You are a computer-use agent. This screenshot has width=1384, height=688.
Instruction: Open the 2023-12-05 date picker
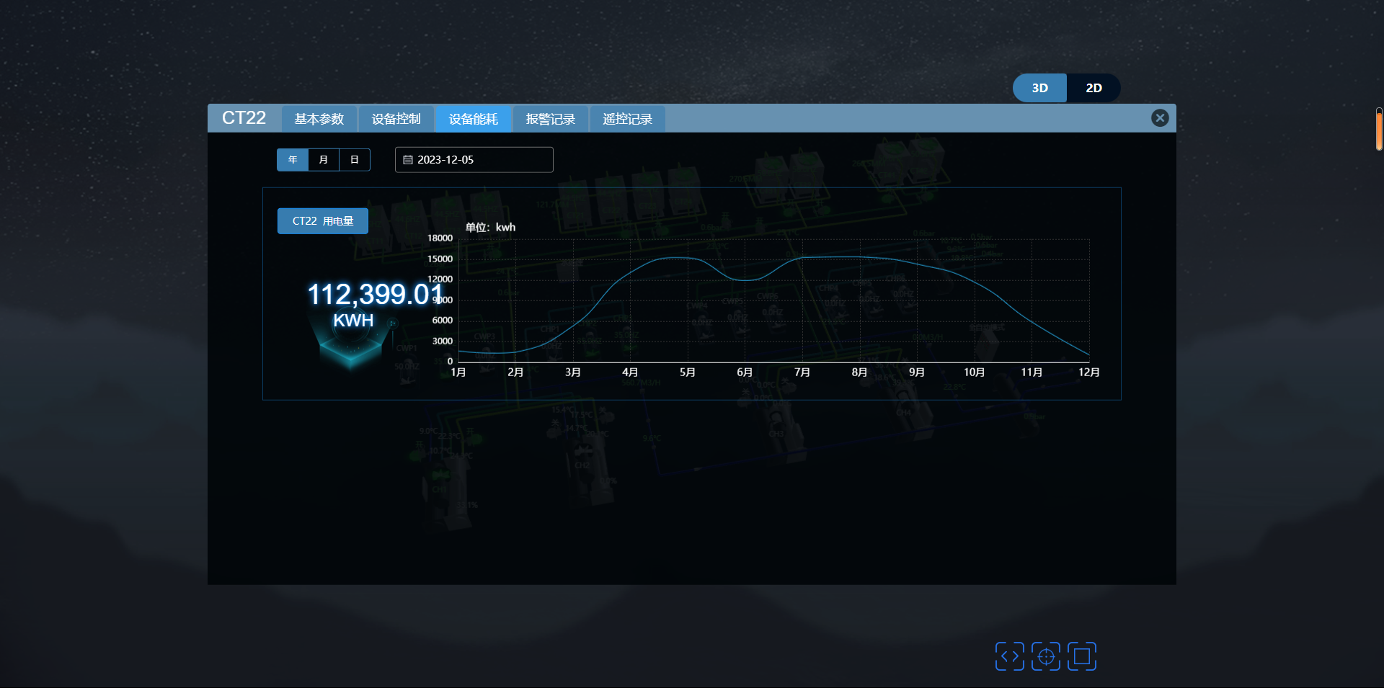click(474, 160)
